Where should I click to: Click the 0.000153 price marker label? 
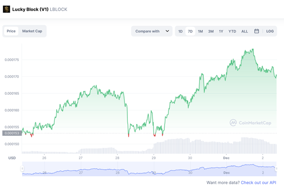[x=12, y=133]
